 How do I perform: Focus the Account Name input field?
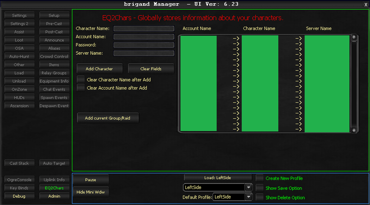[x=144, y=37]
